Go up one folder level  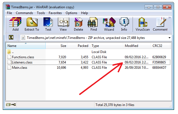11,37
